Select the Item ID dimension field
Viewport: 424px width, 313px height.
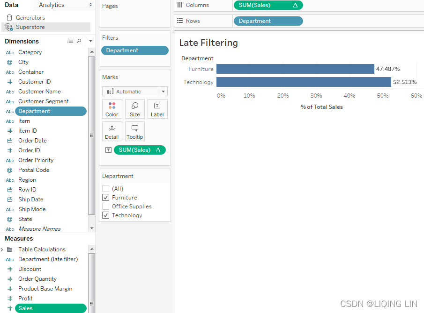(27, 131)
